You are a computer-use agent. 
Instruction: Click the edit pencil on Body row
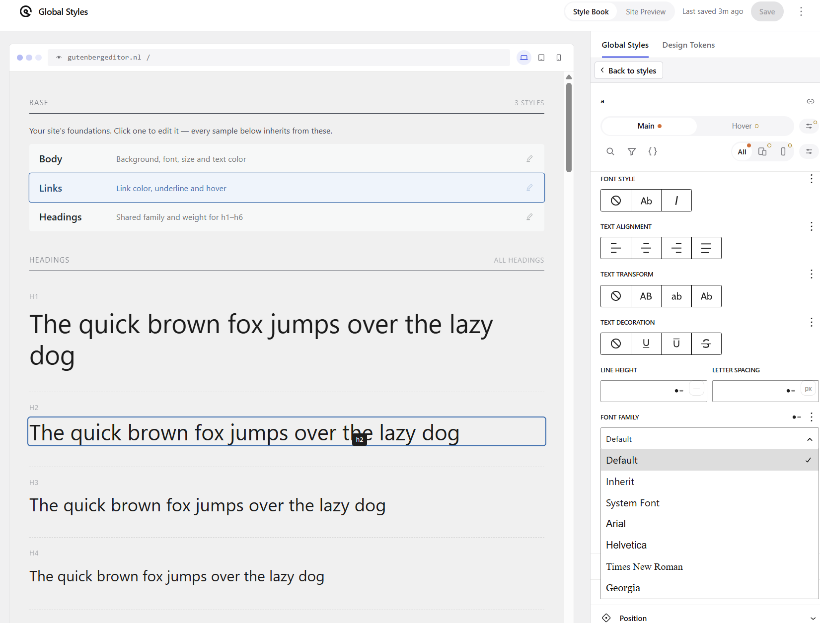click(529, 159)
